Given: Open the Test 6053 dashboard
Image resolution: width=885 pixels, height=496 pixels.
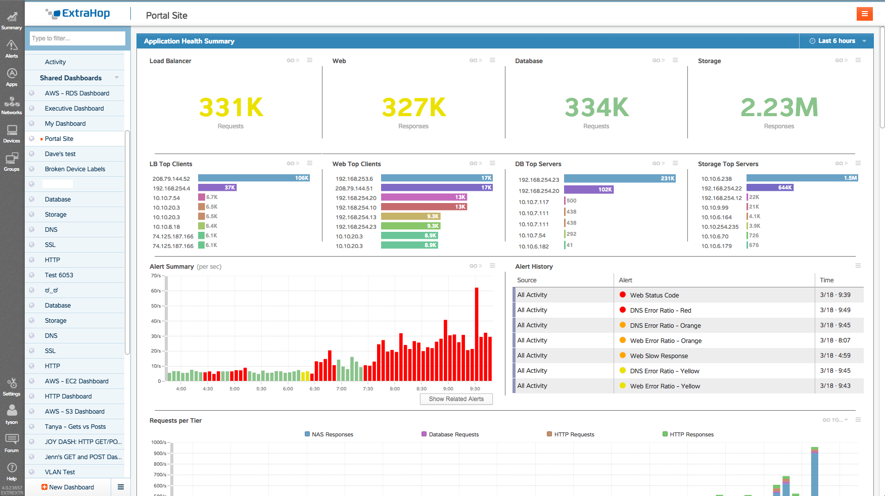Looking at the screenshot, I should pyautogui.click(x=75, y=275).
